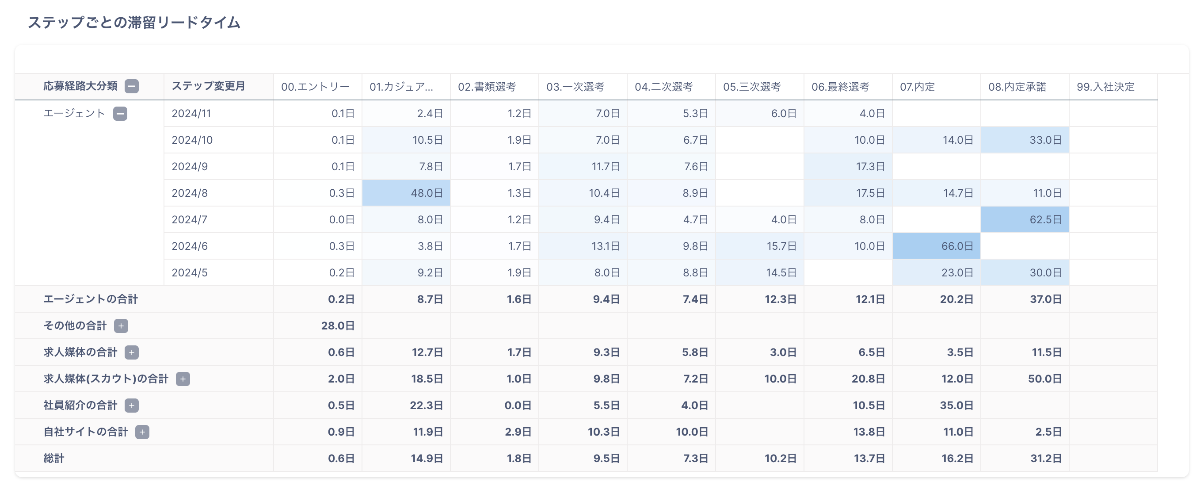
Task: Click the 00.エントリー column header
Action: coord(315,87)
